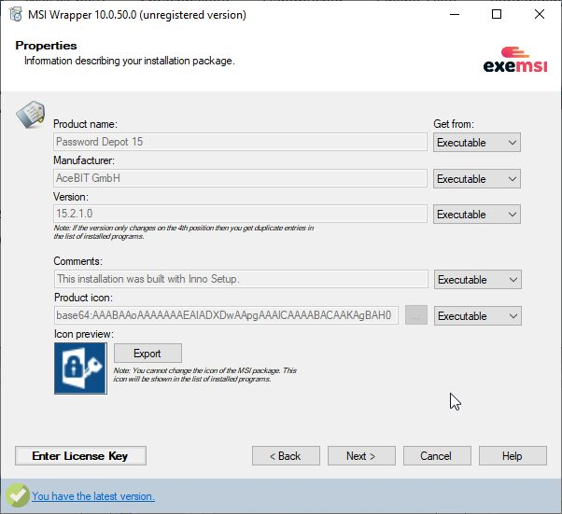
Task: Click the green checkmark status icon
Action: [x=17, y=495]
